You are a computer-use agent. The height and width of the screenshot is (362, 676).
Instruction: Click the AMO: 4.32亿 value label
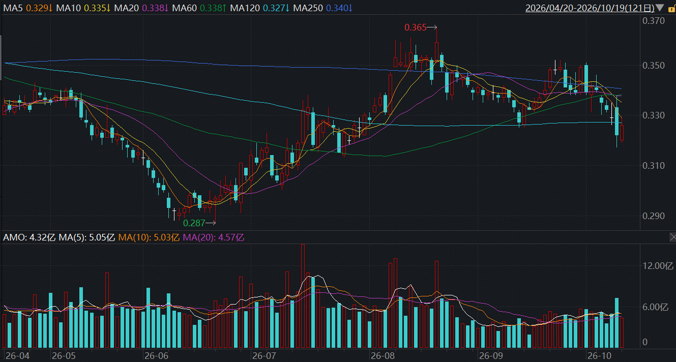pos(30,237)
